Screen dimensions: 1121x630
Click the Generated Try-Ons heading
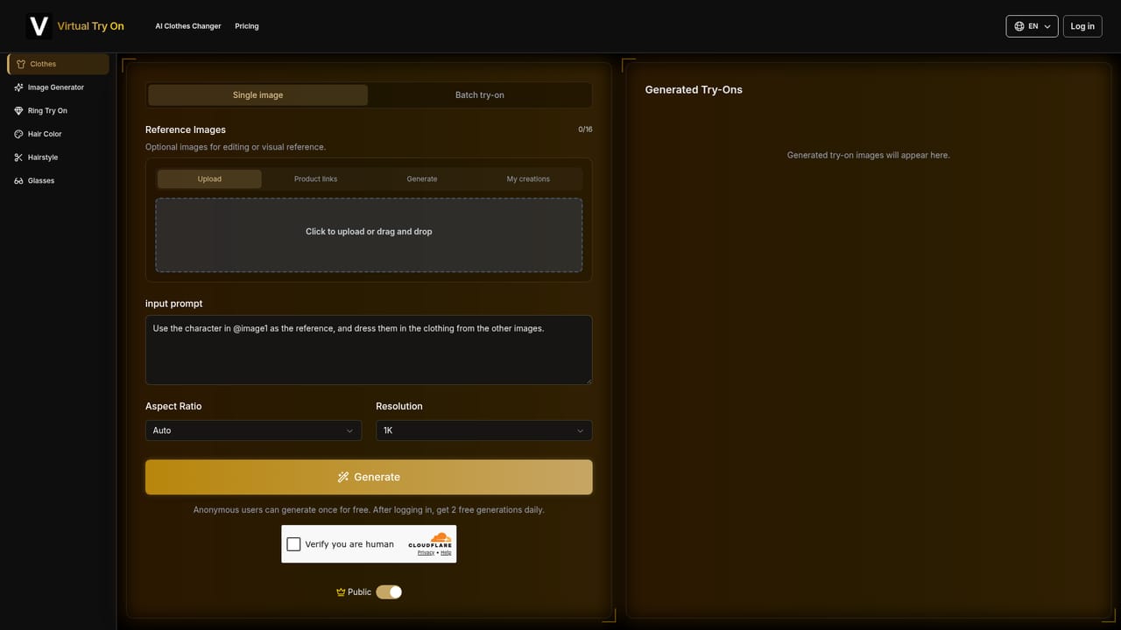tap(694, 89)
